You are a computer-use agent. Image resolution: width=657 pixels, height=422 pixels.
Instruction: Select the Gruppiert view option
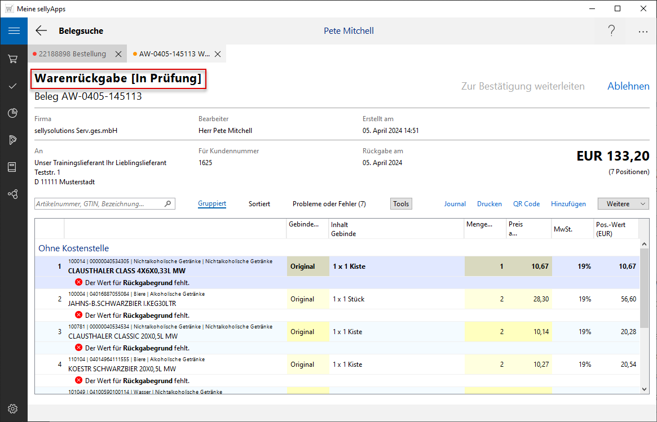coord(212,204)
